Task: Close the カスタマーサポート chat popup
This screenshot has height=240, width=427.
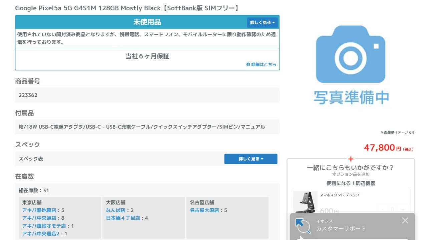Action: tap(405, 220)
